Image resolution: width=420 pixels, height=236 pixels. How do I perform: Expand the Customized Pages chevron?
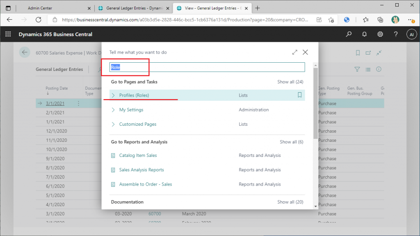[113, 124]
